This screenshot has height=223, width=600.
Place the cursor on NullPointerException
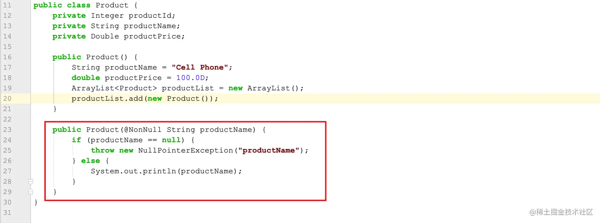tap(185, 150)
